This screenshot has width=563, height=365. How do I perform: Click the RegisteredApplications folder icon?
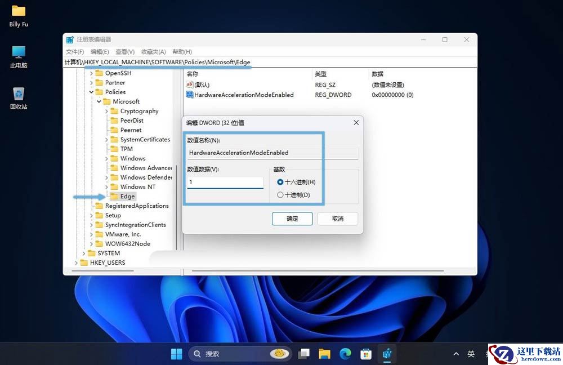click(99, 206)
